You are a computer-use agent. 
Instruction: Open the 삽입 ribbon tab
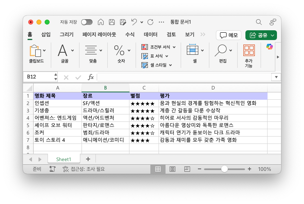[x=46, y=35]
